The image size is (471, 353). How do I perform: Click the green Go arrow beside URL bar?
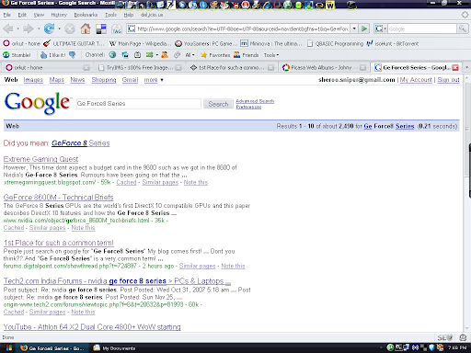[x=364, y=28]
